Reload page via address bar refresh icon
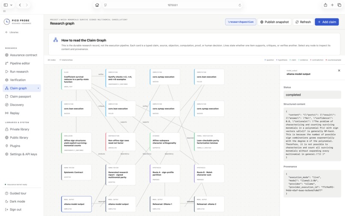Image resolution: width=345 pixels, height=216 pixels. click(240, 5)
